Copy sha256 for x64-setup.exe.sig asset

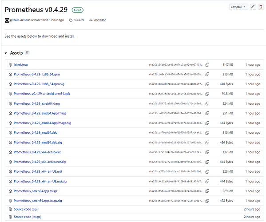(207, 162)
